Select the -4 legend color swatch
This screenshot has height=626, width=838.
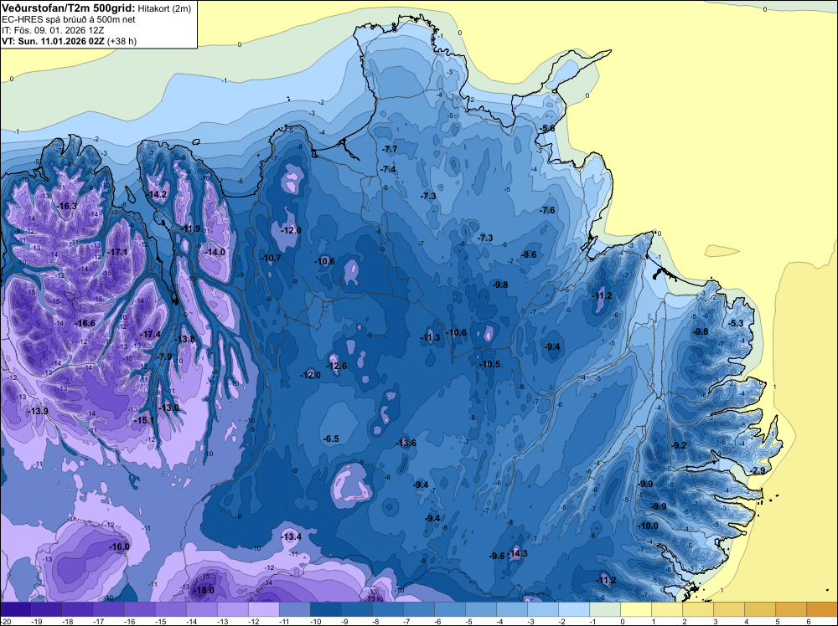pos(511,609)
